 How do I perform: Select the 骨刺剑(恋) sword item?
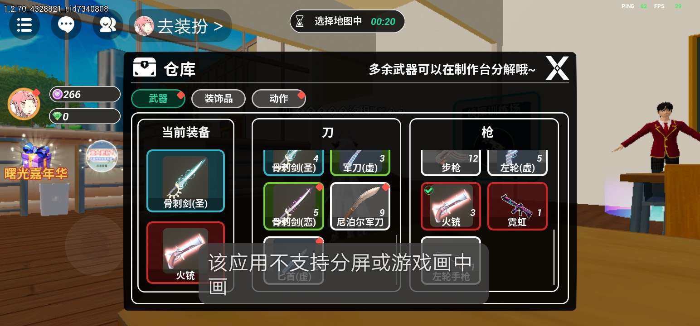tap(294, 206)
